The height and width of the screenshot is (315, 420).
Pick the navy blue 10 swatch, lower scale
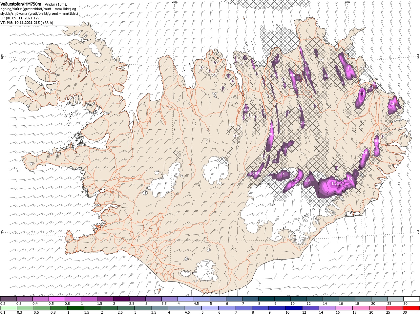(x=294, y=308)
